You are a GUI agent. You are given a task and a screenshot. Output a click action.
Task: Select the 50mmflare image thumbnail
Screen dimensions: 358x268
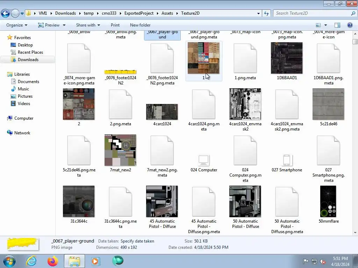click(328, 201)
